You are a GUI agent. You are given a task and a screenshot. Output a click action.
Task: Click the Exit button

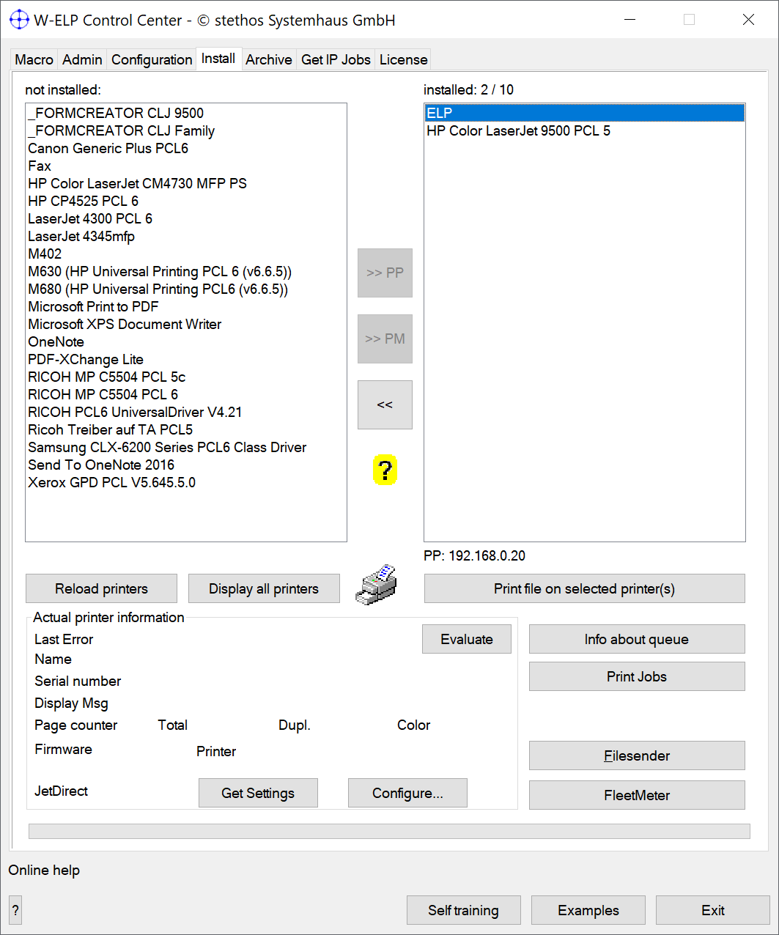coord(713,910)
